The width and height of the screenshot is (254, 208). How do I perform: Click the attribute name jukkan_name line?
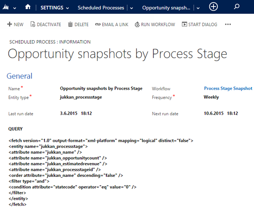[45, 152]
